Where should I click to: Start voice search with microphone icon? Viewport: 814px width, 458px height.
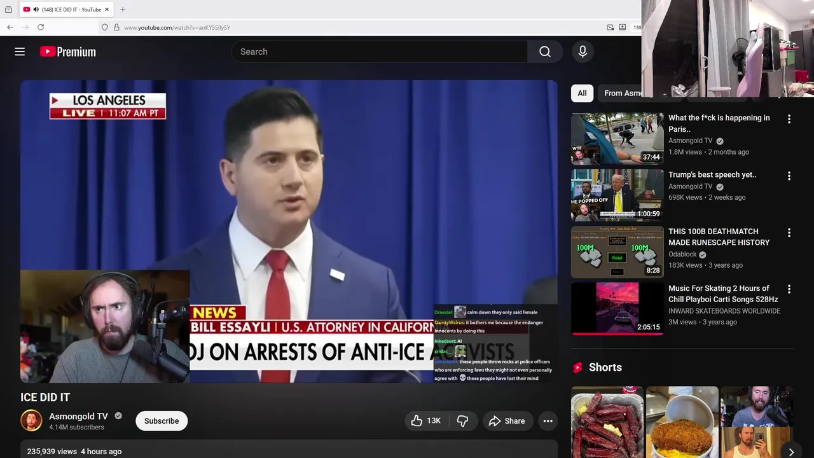pyautogui.click(x=583, y=52)
